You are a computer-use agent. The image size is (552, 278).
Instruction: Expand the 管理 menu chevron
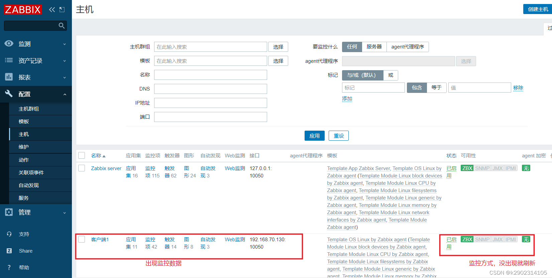coord(65,213)
